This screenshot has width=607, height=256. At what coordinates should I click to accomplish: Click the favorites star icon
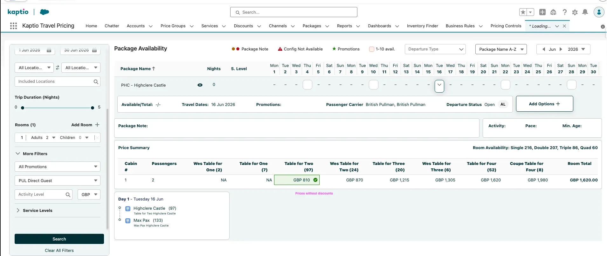[523, 12]
